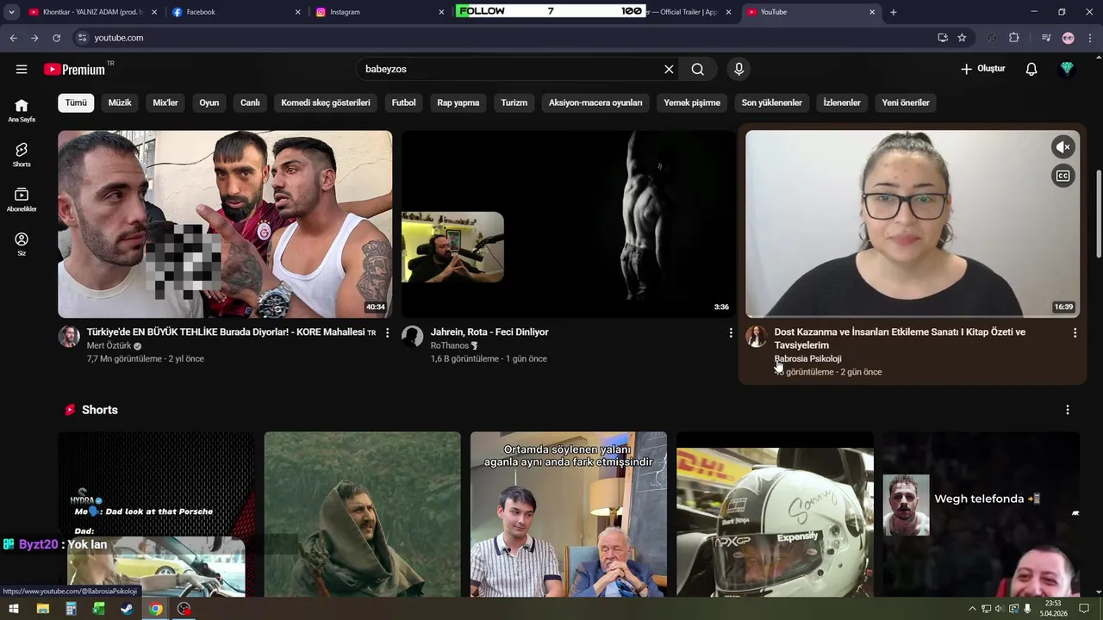Viewport: 1103px width, 620px height.
Task: Select Aksiyon-macera oyunları chip
Action: 595,102
